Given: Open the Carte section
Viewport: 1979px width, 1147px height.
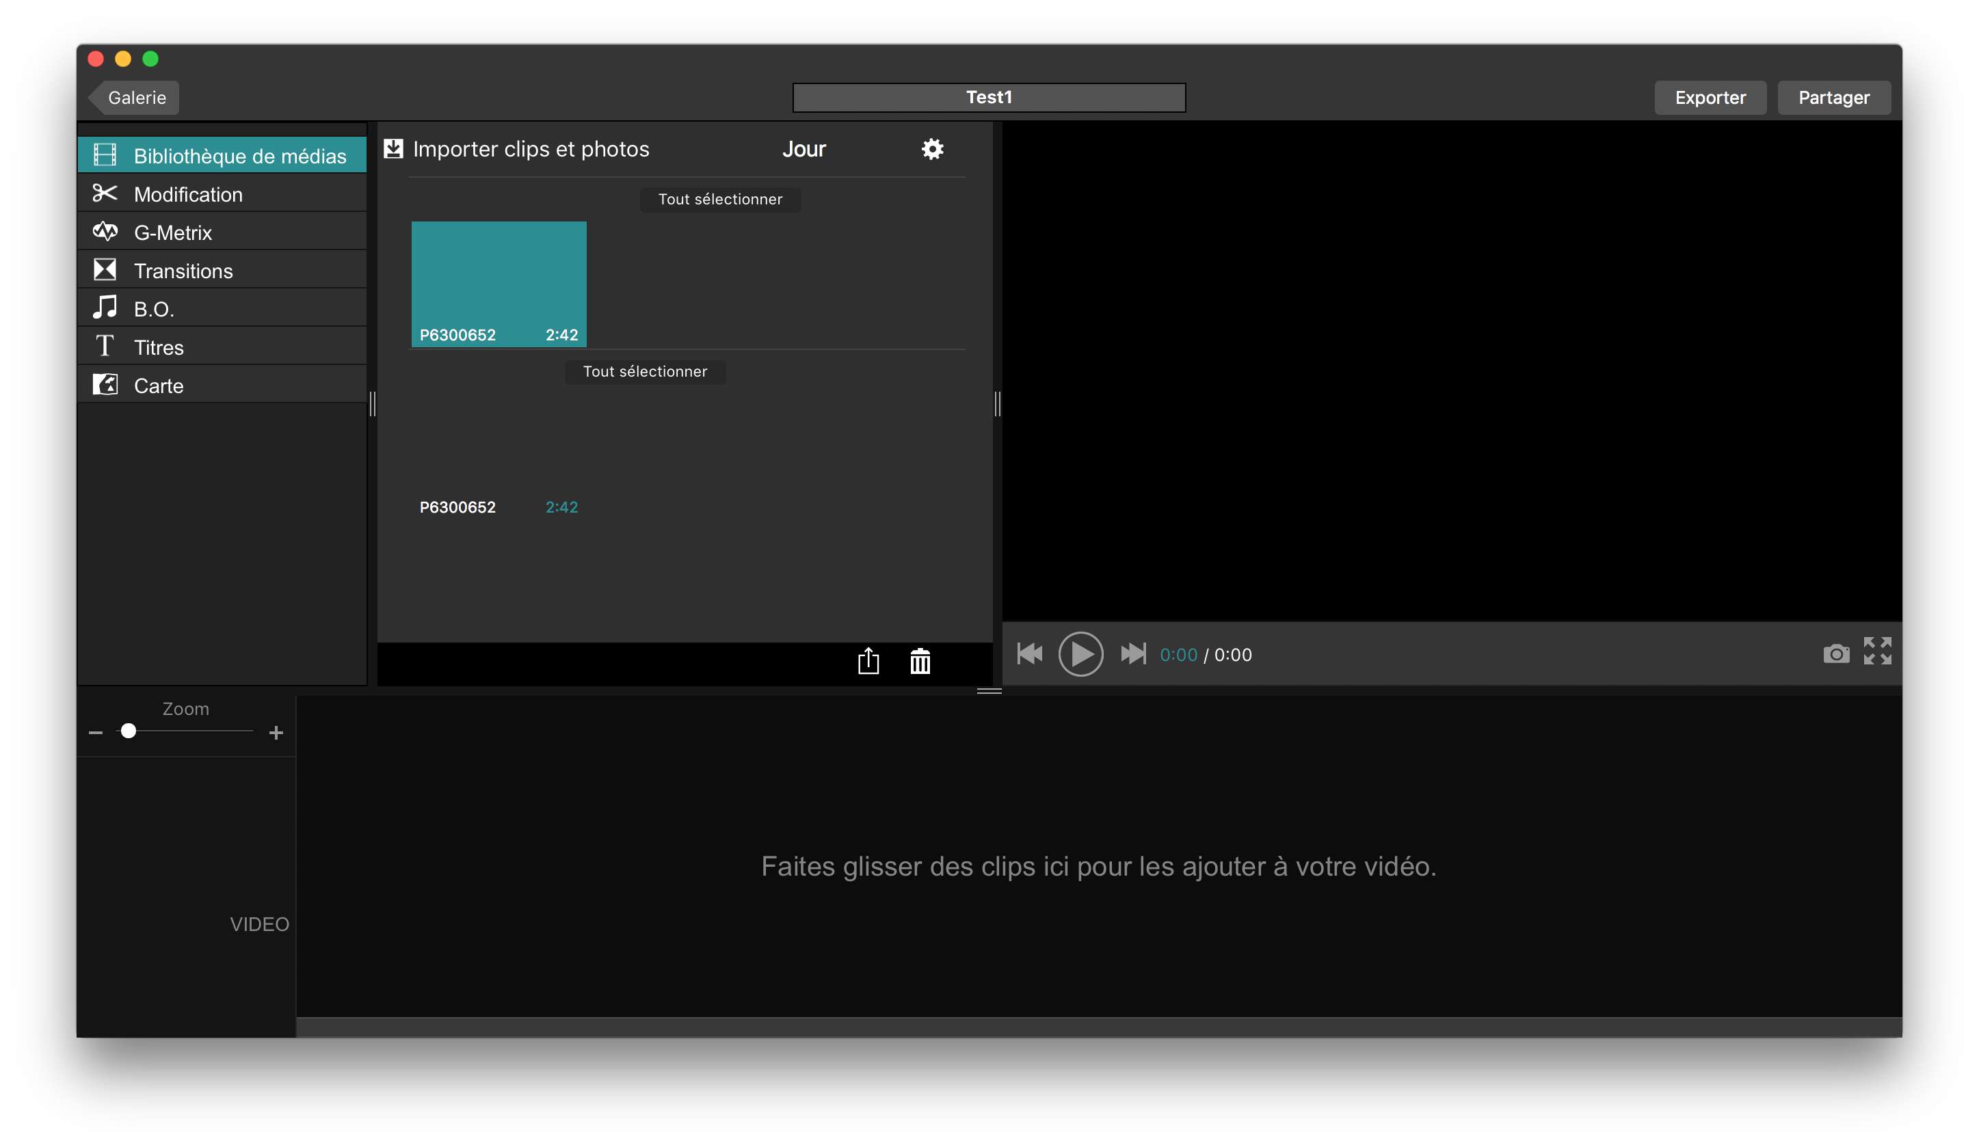Looking at the screenshot, I should pos(222,386).
